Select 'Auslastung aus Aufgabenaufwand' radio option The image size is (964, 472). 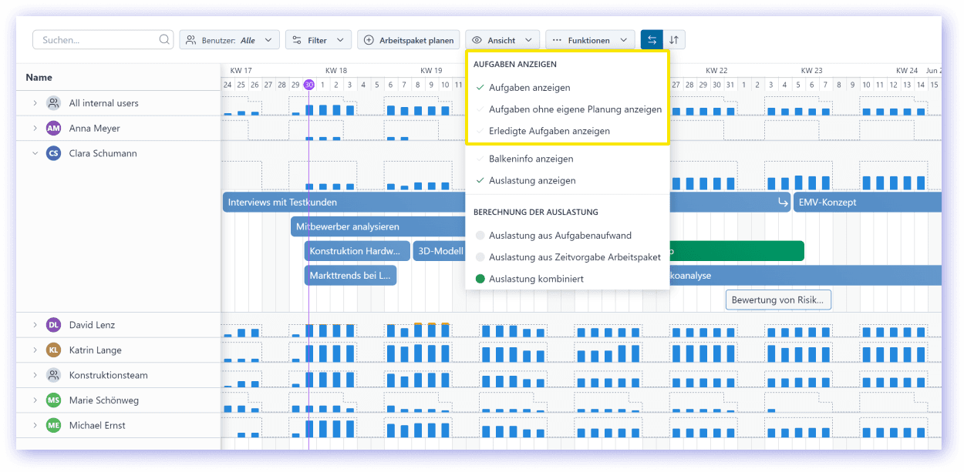click(560, 236)
